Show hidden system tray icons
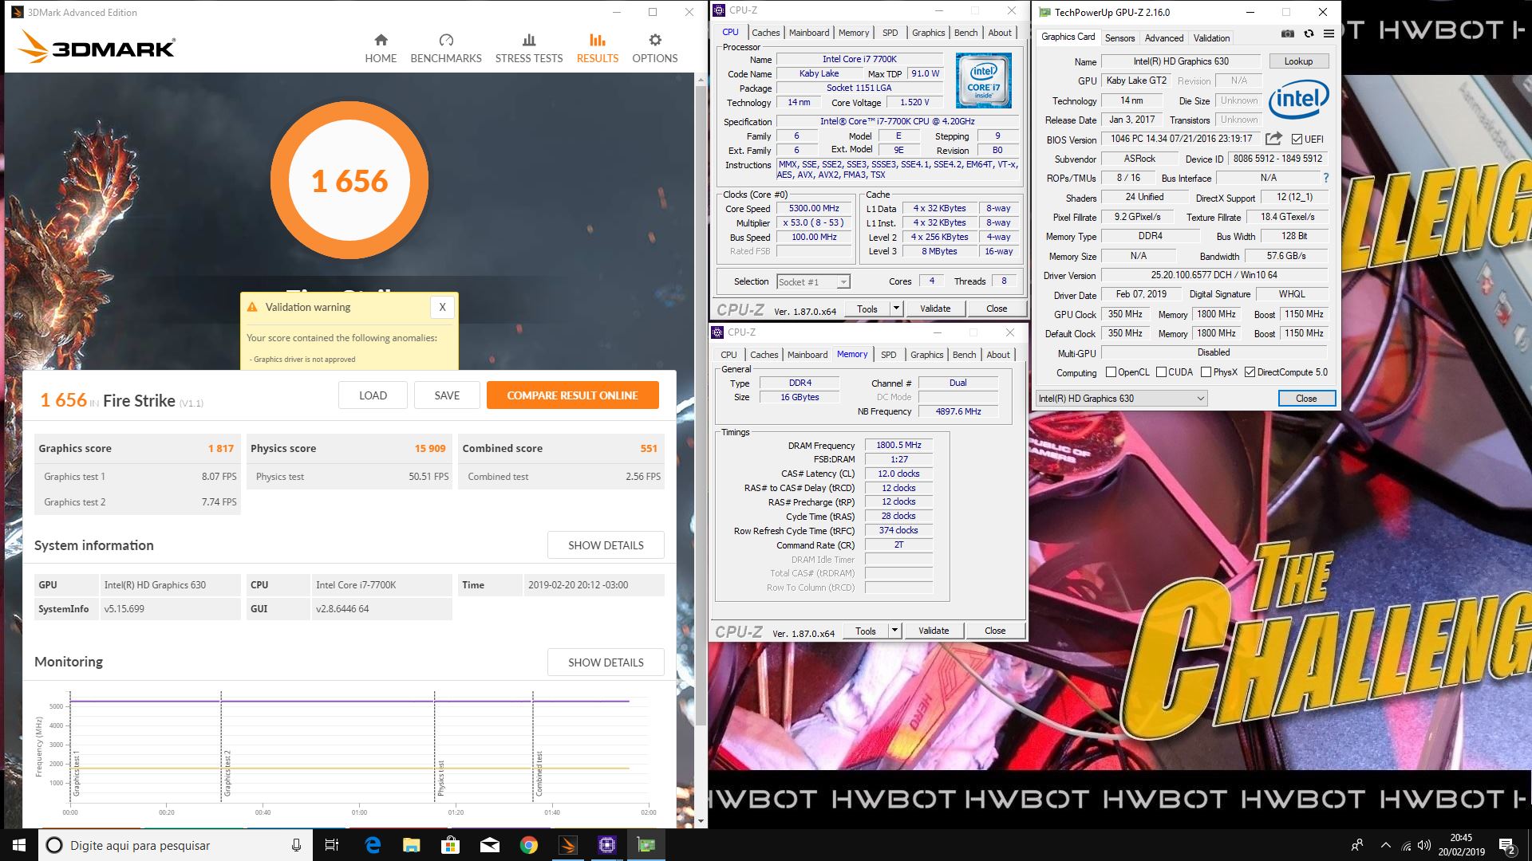Image resolution: width=1532 pixels, height=861 pixels. pyautogui.click(x=1385, y=845)
